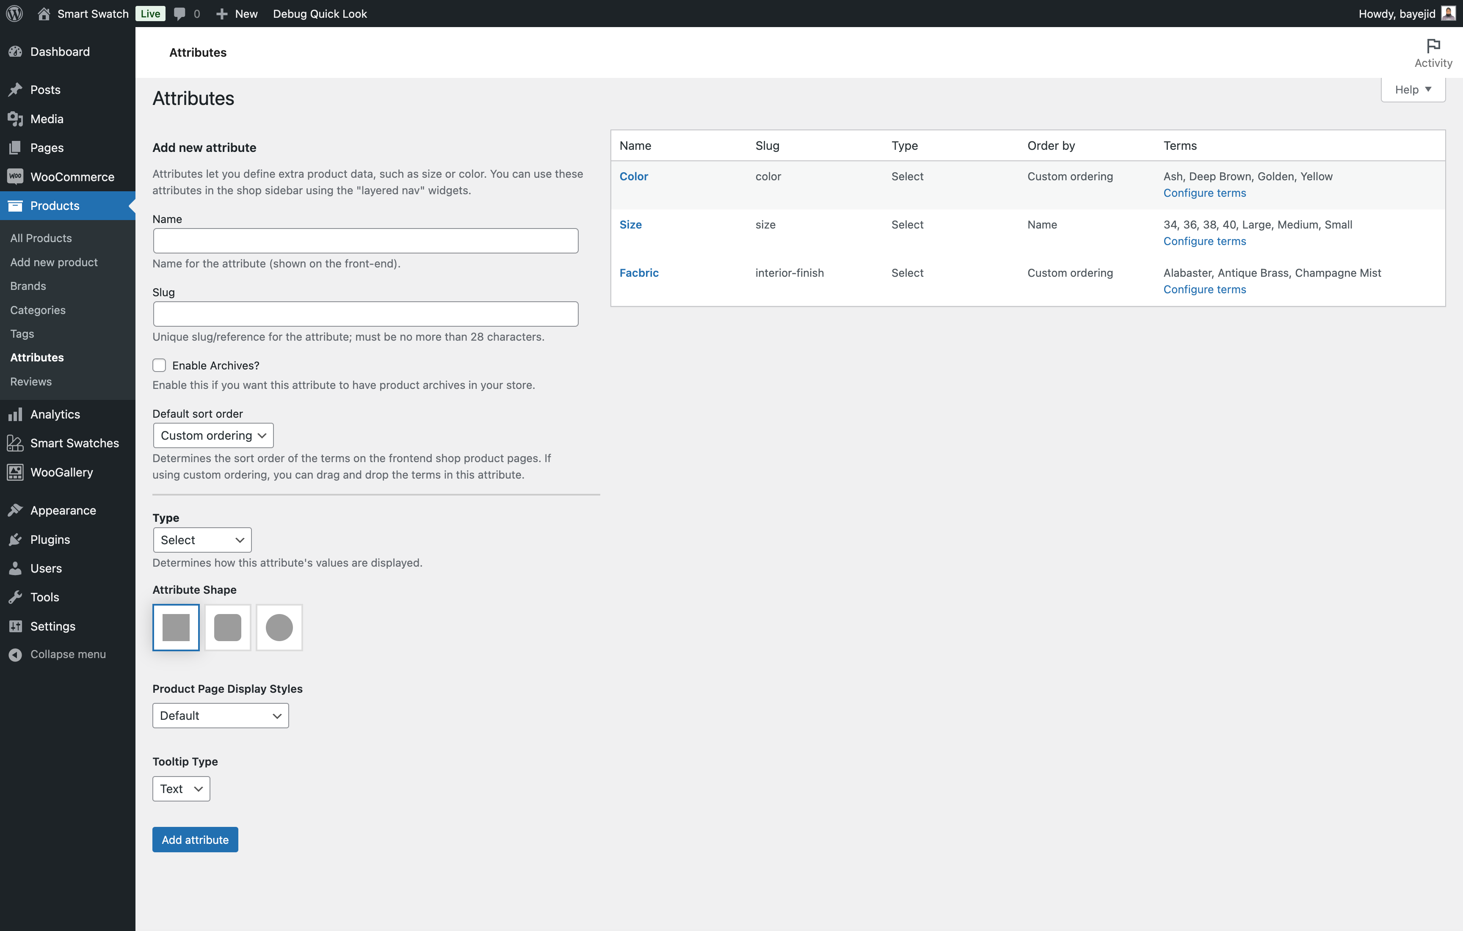Open the Color attribute link

coord(634,176)
